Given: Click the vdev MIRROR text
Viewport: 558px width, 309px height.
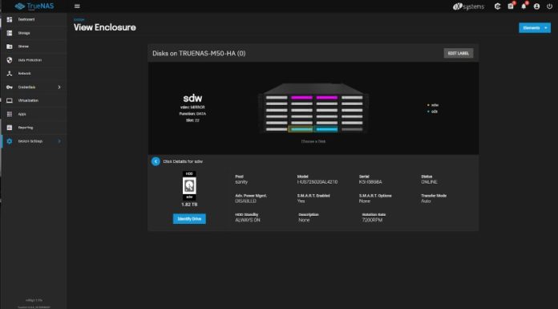Looking at the screenshot, I should click(x=192, y=108).
